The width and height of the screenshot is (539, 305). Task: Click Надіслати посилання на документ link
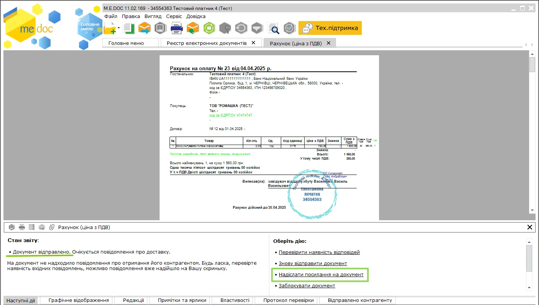[x=321, y=275]
